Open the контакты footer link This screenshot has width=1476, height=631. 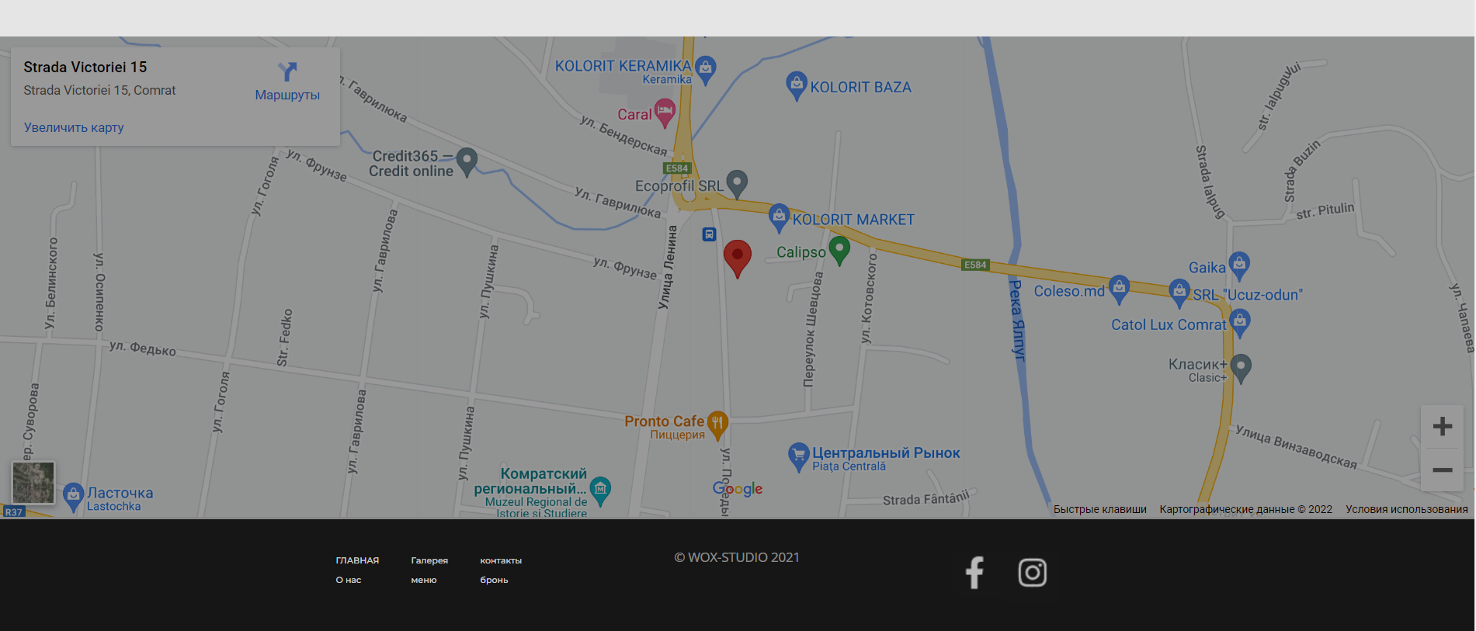point(501,560)
